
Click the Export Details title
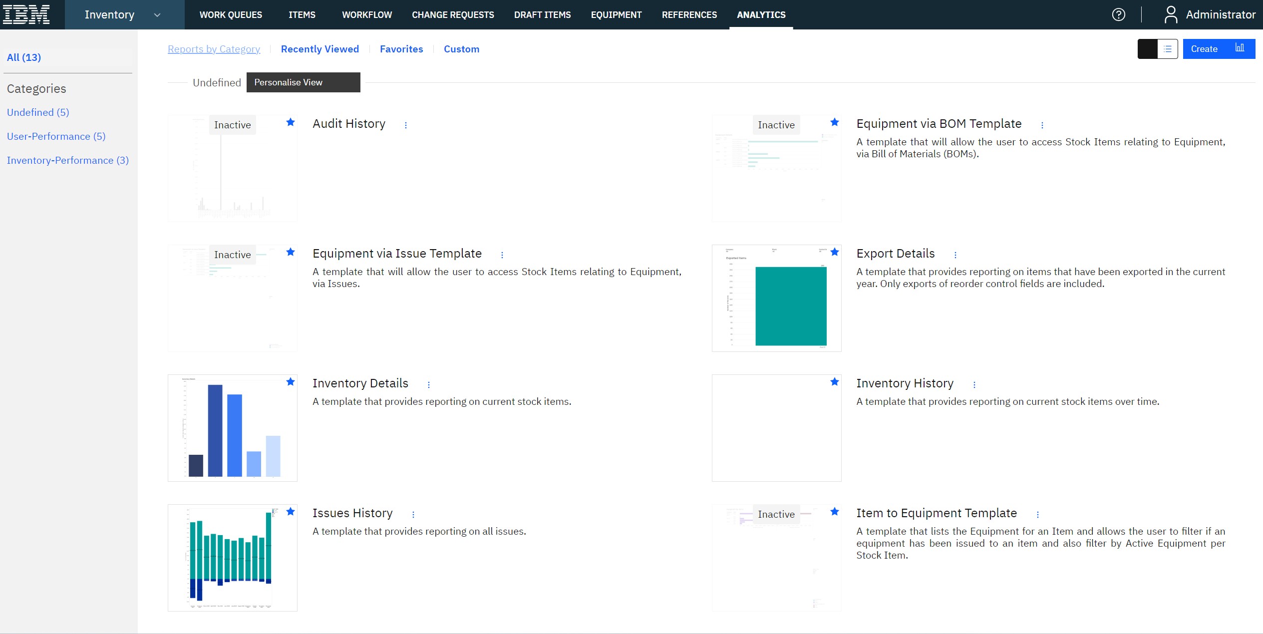point(896,254)
